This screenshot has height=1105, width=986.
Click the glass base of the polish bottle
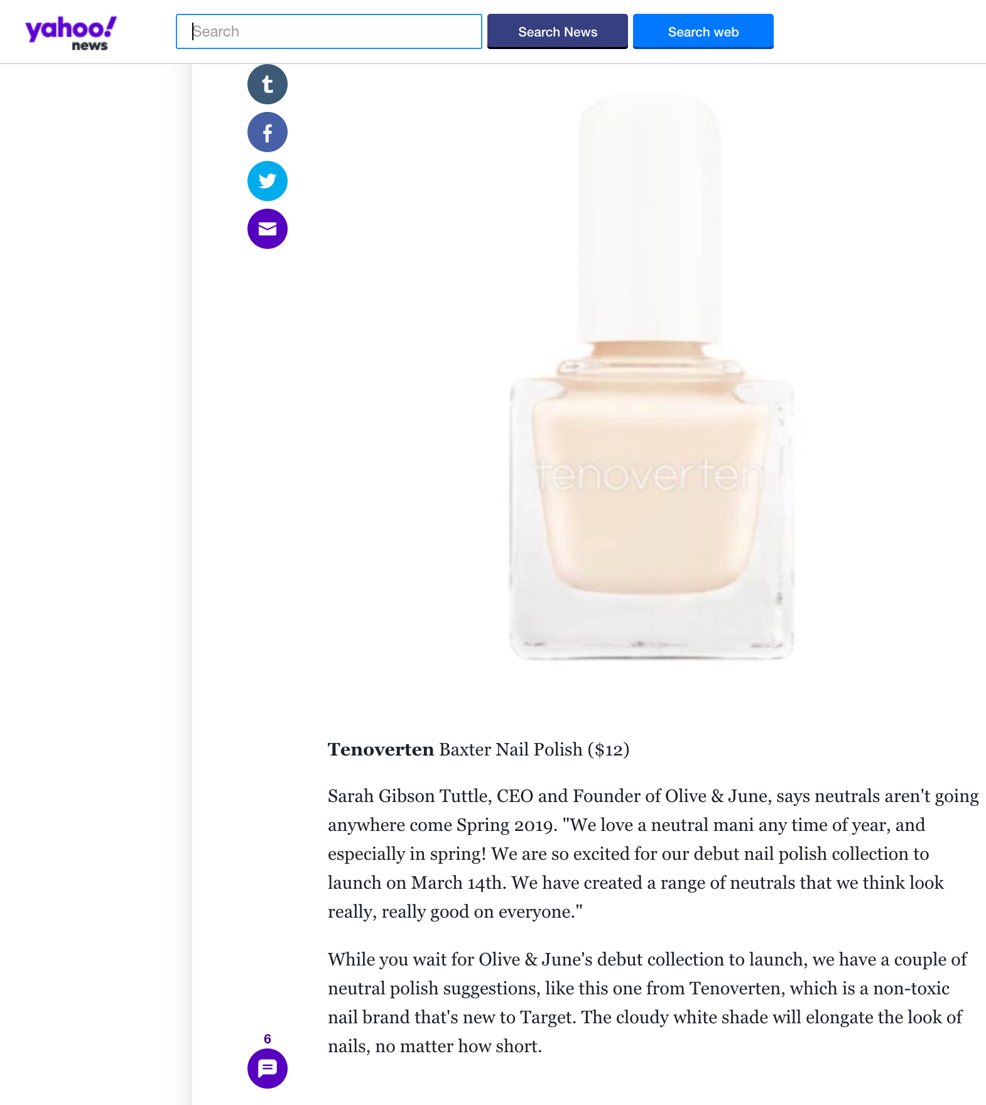click(651, 625)
